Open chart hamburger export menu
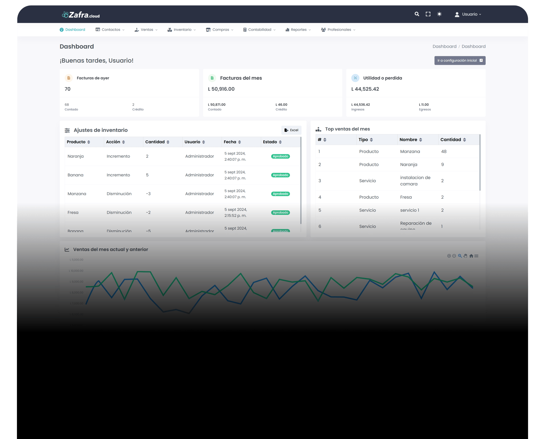Screen dimensions: 545x439 click(x=476, y=256)
